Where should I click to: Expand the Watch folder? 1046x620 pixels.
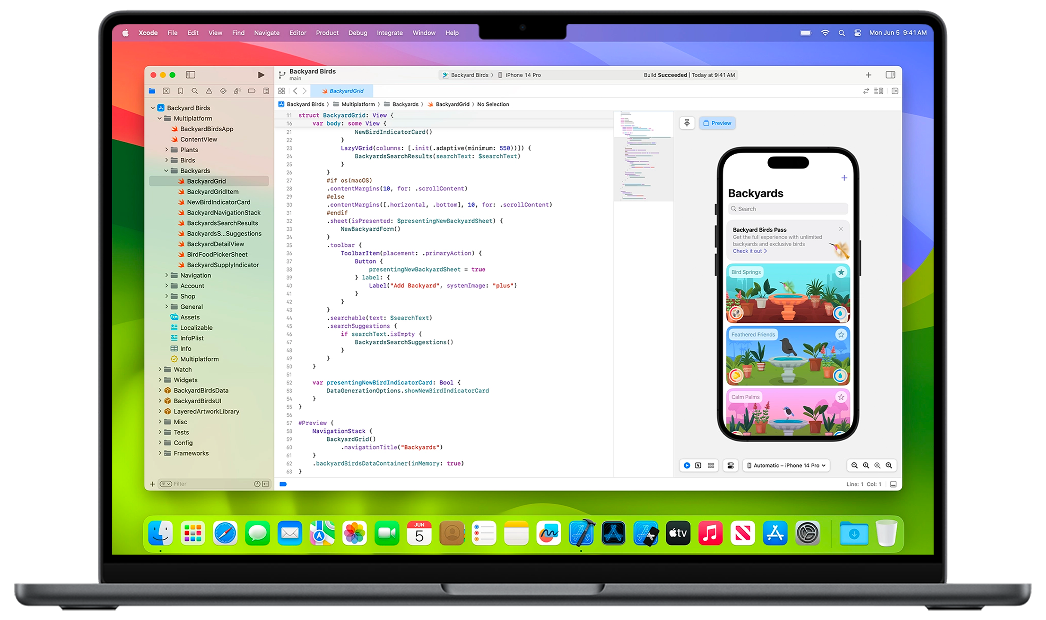click(160, 369)
